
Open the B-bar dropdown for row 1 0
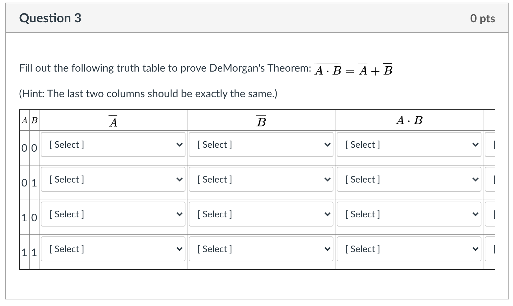coord(260,214)
